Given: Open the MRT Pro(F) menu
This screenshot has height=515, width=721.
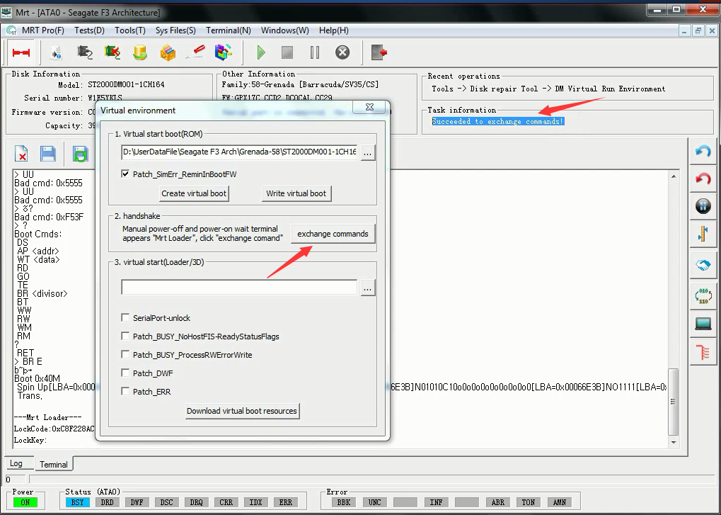Looking at the screenshot, I should coord(42,30).
